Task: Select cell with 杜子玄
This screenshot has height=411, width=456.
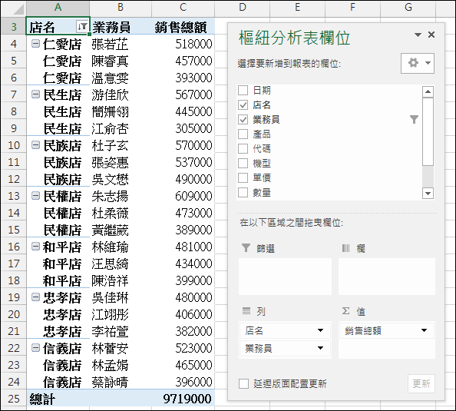Action: click(x=121, y=145)
